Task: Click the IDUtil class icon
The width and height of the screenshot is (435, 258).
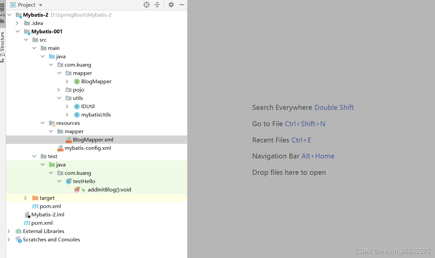Action: coord(77,107)
